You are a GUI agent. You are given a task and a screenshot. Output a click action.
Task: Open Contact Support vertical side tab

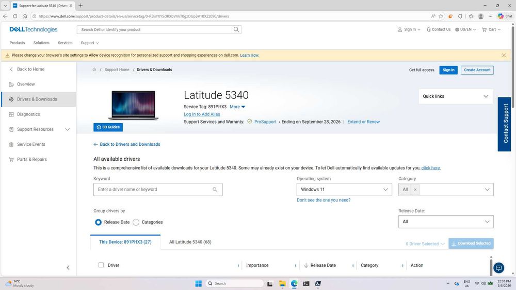[506, 124]
